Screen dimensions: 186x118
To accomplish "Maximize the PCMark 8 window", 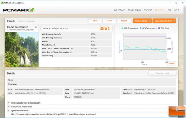I will pos(176,3).
